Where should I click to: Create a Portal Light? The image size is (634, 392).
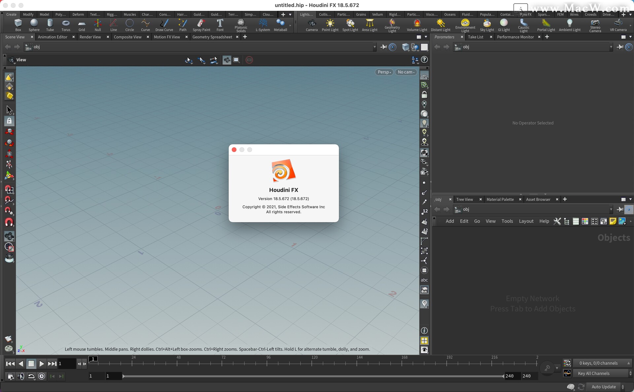click(x=546, y=25)
